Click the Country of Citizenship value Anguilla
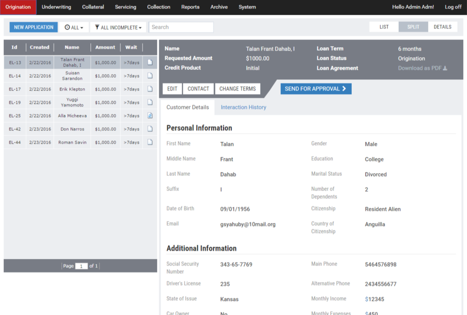Image resolution: width=467 pixels, height=315 pixels. (x=375, y=224)
